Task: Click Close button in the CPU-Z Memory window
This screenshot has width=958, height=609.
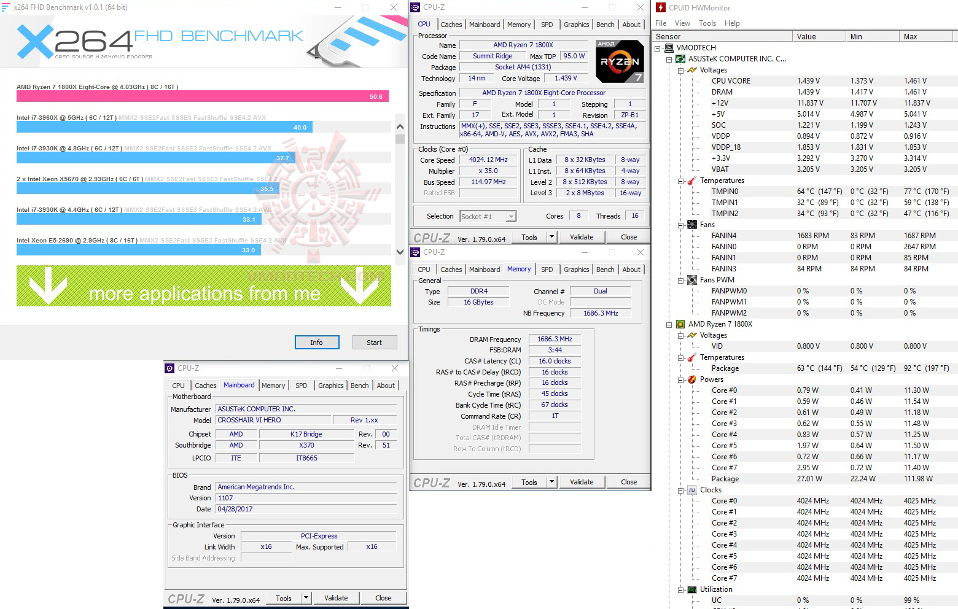Action: (629, 482)
